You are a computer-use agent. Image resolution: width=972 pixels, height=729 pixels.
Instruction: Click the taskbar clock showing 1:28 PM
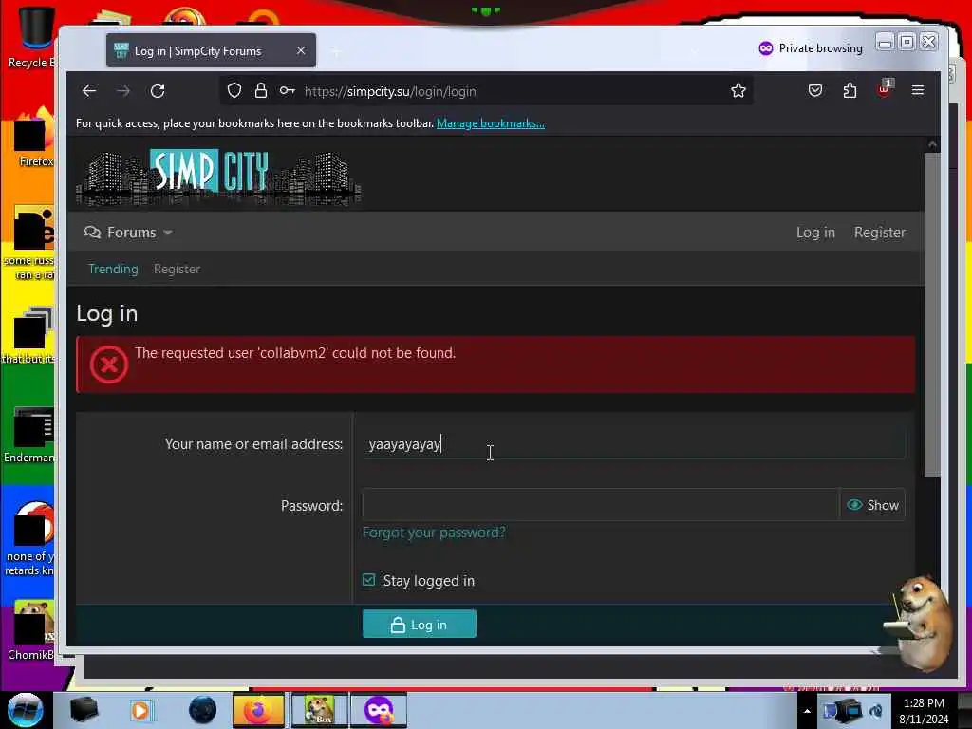tap(924, 711)
